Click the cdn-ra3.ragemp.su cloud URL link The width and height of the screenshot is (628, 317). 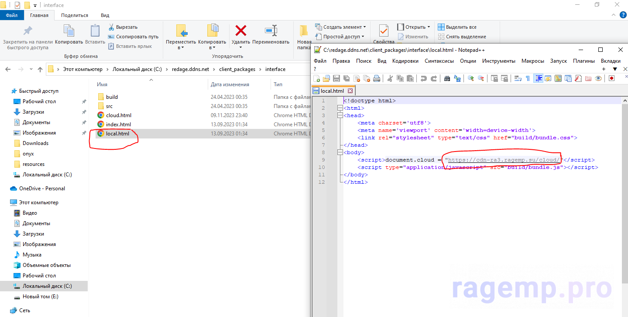504,160
